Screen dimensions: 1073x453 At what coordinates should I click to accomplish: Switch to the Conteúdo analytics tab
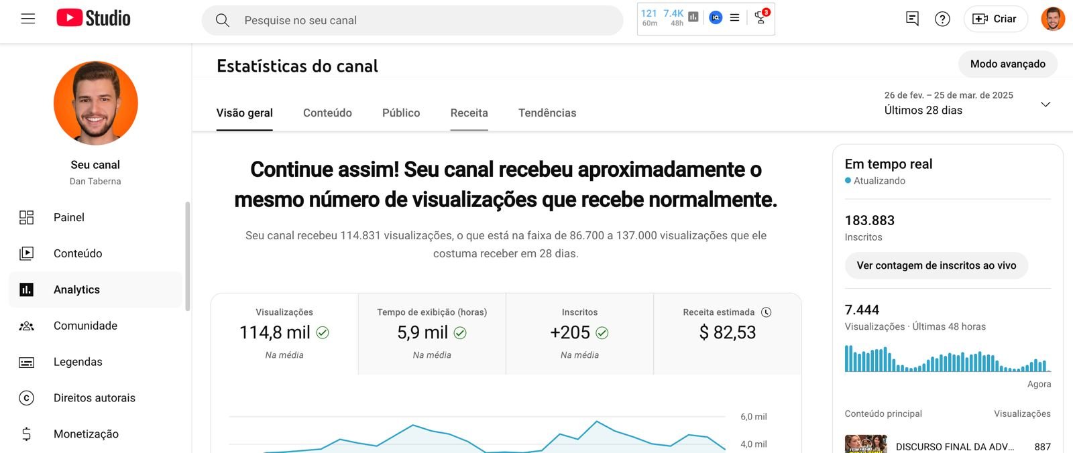click(x=327, y=113)
